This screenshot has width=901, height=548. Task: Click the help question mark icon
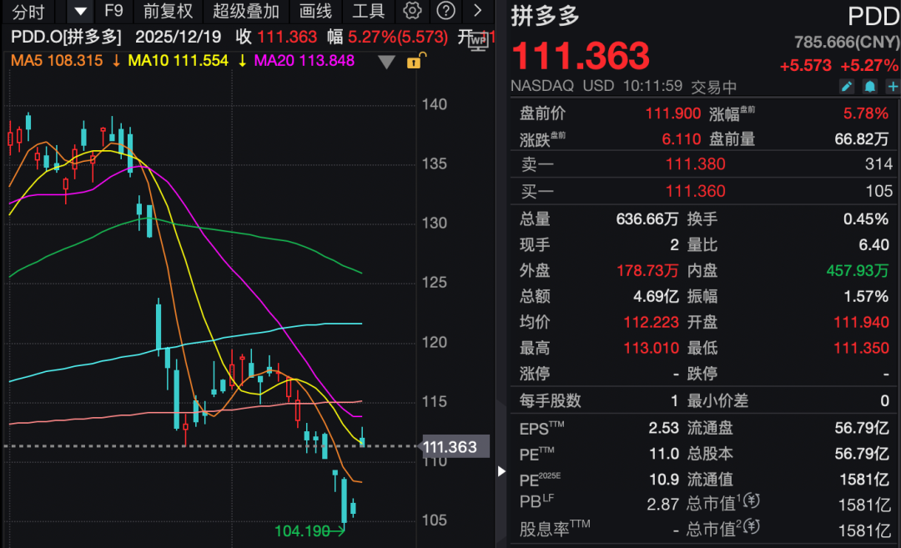click(446, 11)
